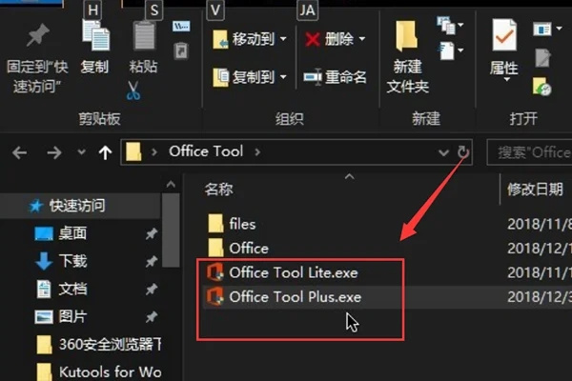Click the red Delete (删除) button
The width and height of the screenshot is (572, 381).
[x=330, y=39]
